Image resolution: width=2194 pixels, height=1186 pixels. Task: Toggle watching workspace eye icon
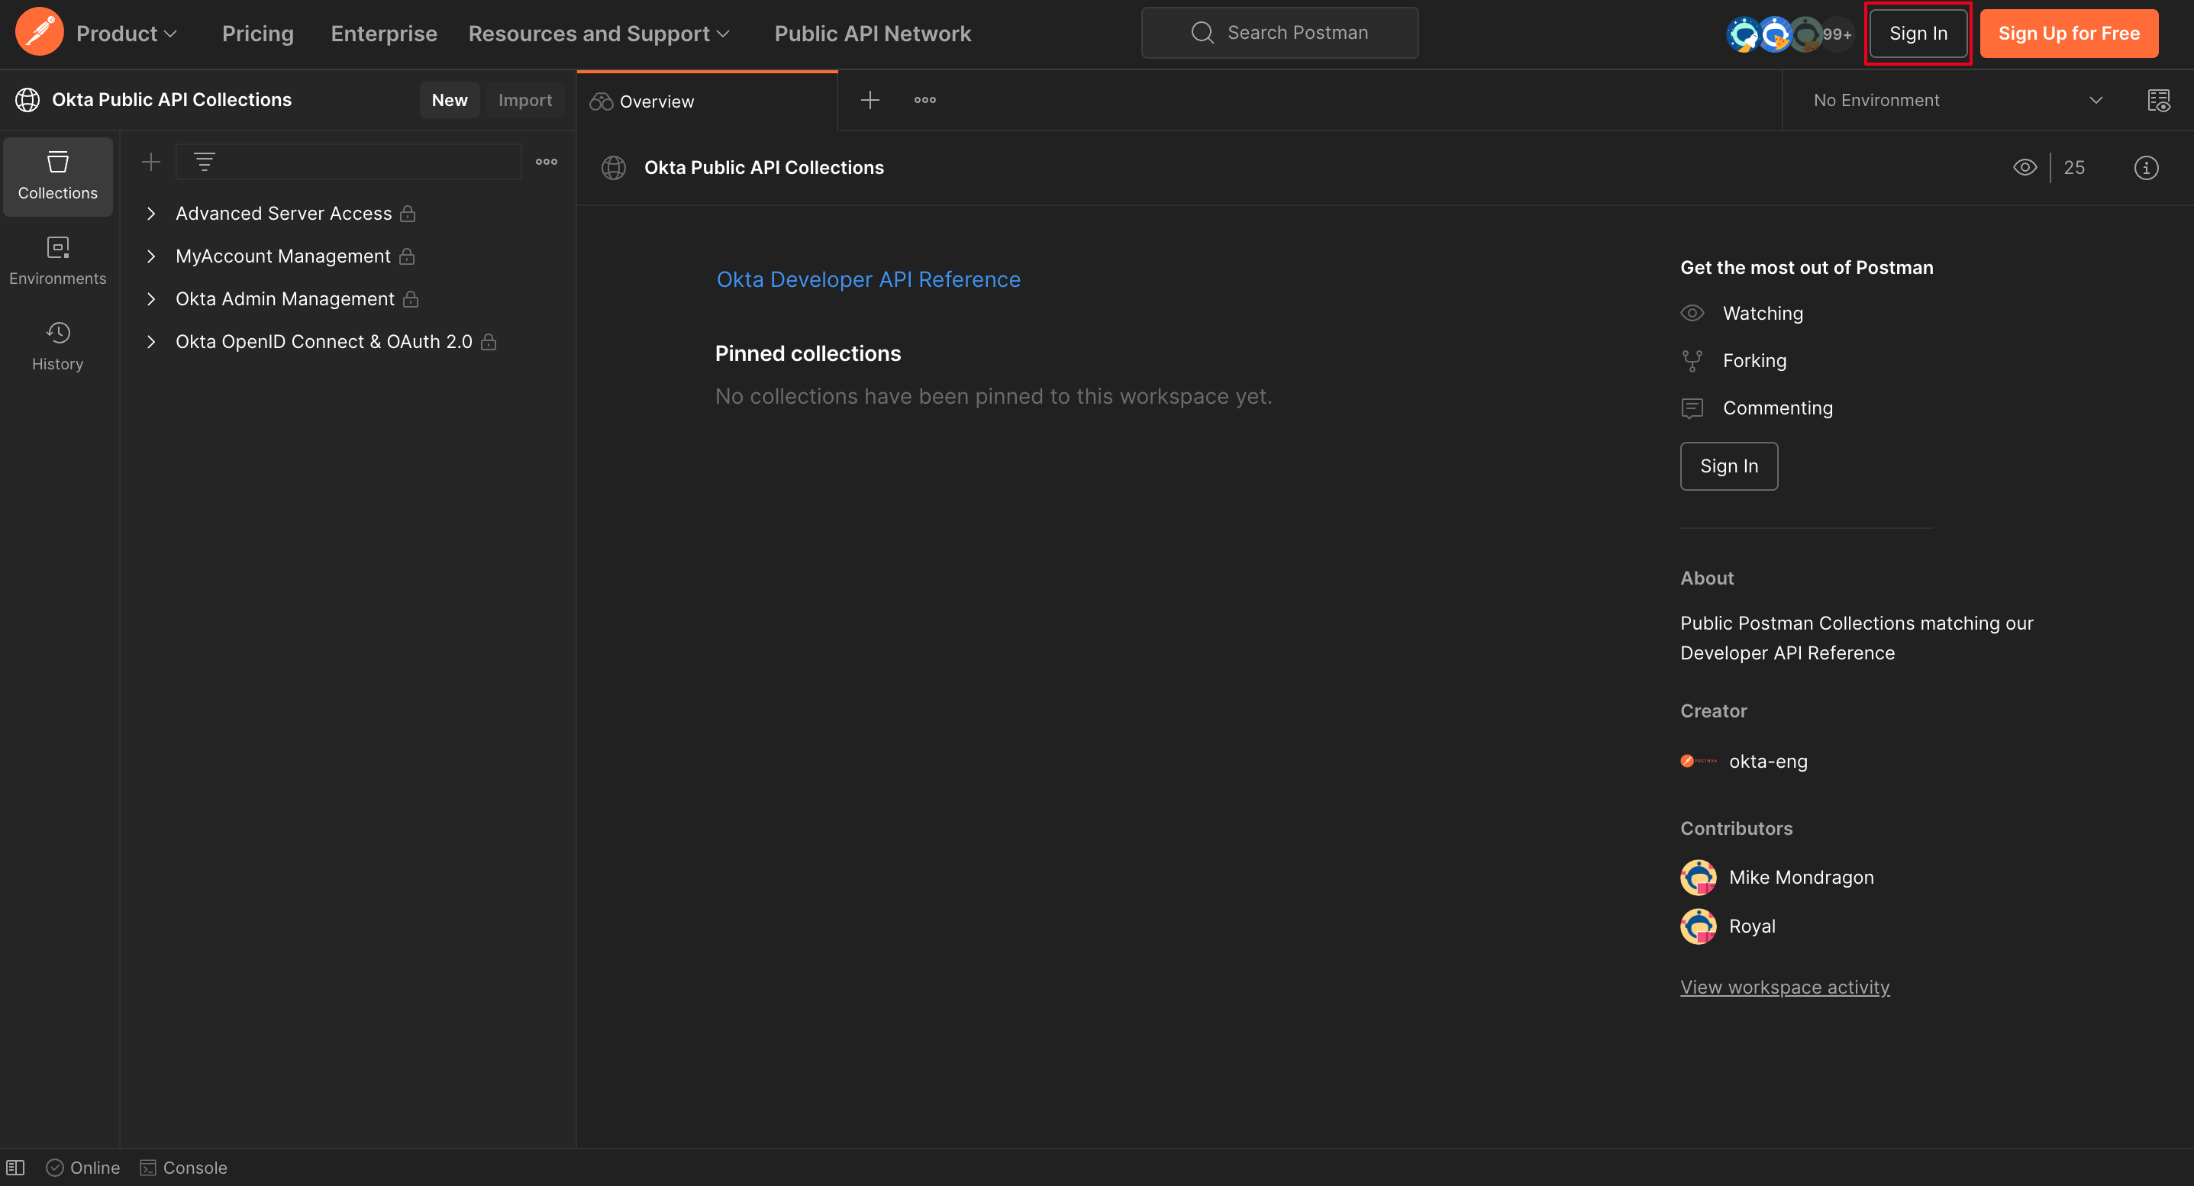coord(2025,168)
